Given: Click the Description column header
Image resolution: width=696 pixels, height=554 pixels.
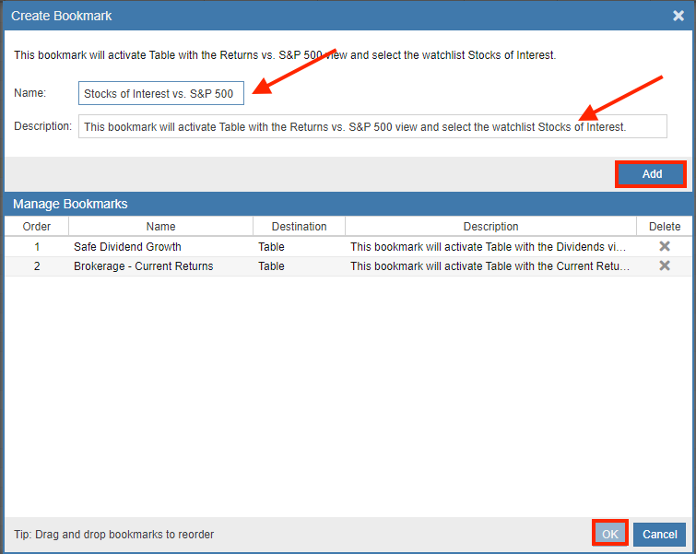Looking at the screenshot, I should click(x=491, y=227).
